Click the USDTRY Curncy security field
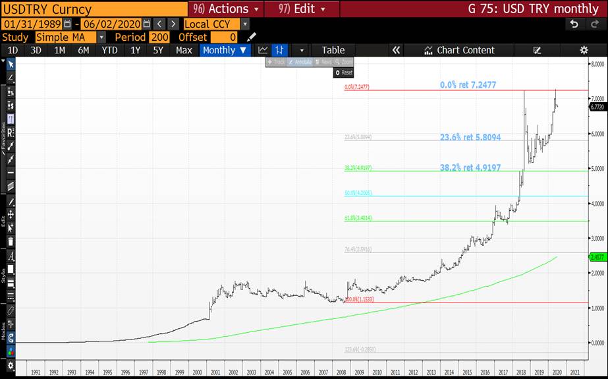 click(94, 9)
